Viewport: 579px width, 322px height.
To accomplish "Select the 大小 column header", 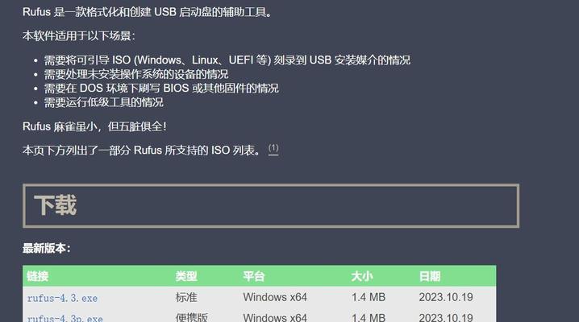I will click(x=362, y=276).
